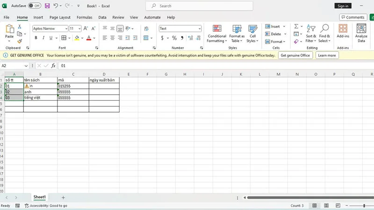Screen dimensions: 374x210
Task: Switch to the Data tab
Action: (102, 17)
